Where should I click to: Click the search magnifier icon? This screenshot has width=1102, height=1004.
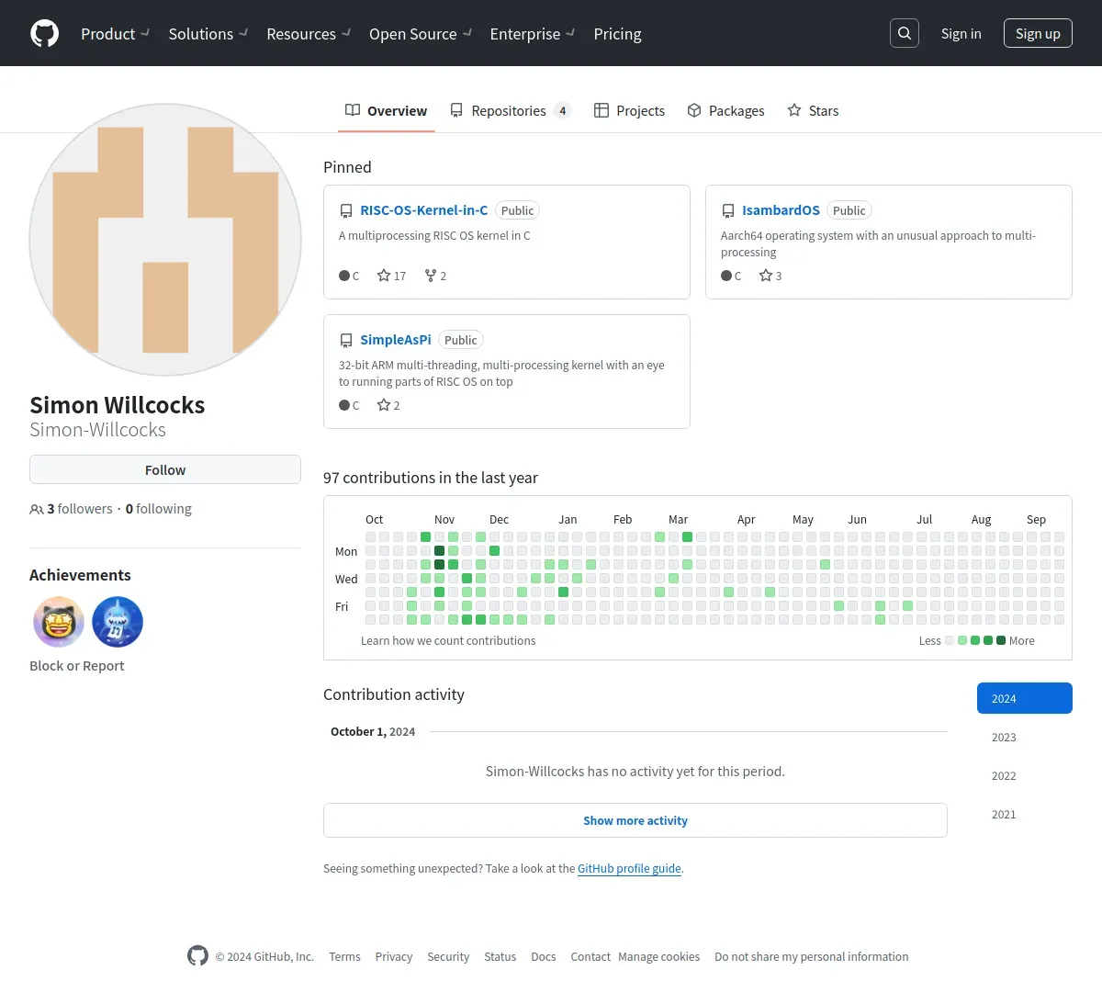tap(905, 33)
